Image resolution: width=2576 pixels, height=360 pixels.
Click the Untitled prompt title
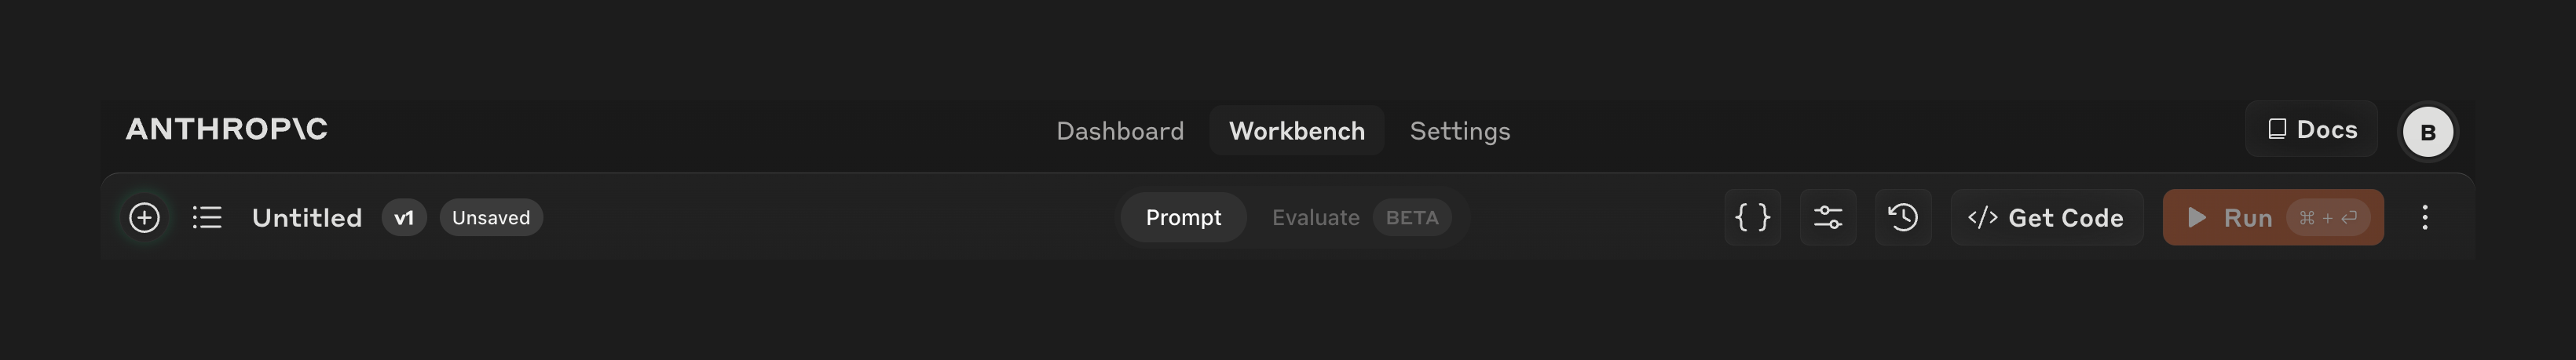[307, 217]
